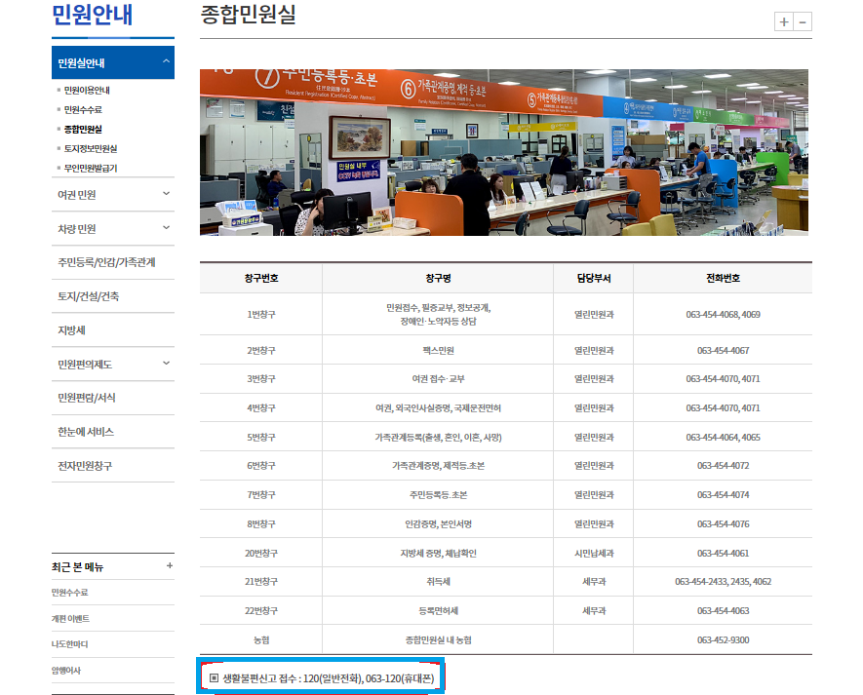Go to 무인민원발급기 submenu page
Viewport: 863px width, 695px height.
click(x=90, y=169)
